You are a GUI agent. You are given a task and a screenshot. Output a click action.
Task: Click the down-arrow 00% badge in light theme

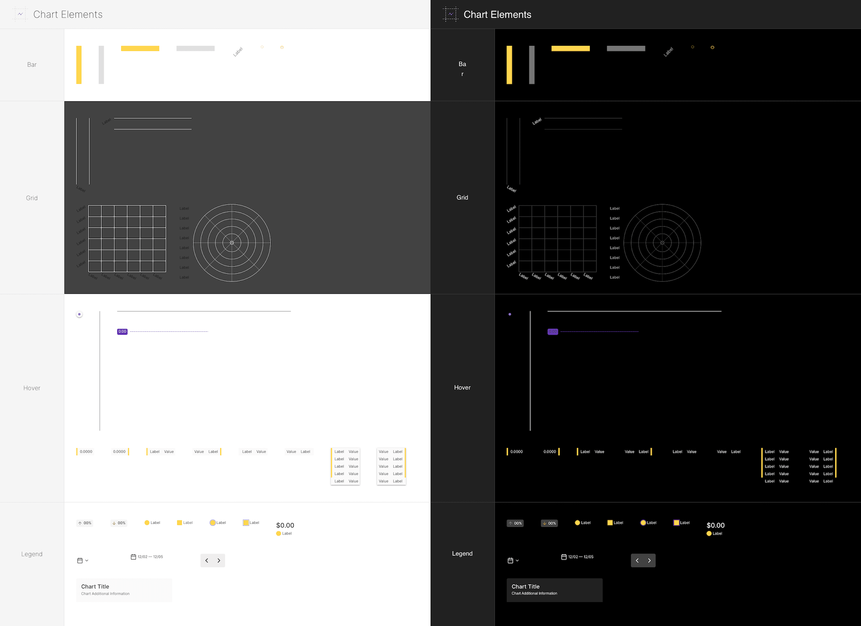tap(119, 523)
